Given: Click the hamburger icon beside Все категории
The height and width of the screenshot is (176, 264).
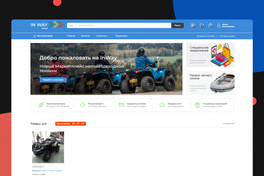Looking at the screenshot, I should point(34,36).
